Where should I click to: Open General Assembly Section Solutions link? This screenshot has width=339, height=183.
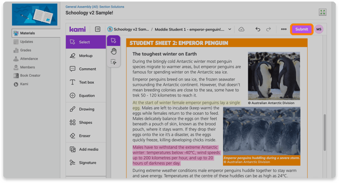[95, 7]
